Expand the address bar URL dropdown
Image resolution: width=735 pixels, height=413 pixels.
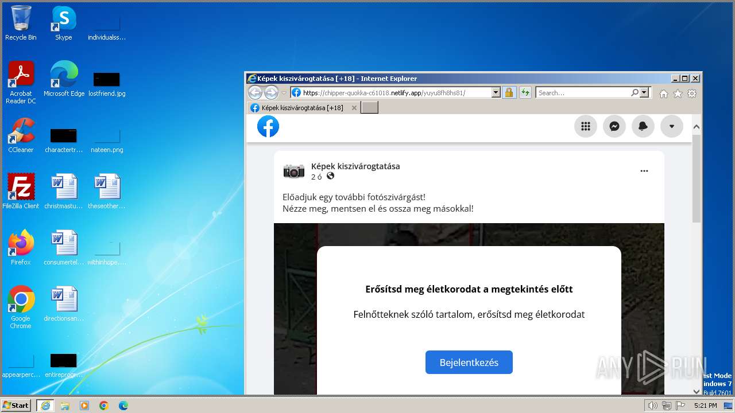click(x=496, y=92)
